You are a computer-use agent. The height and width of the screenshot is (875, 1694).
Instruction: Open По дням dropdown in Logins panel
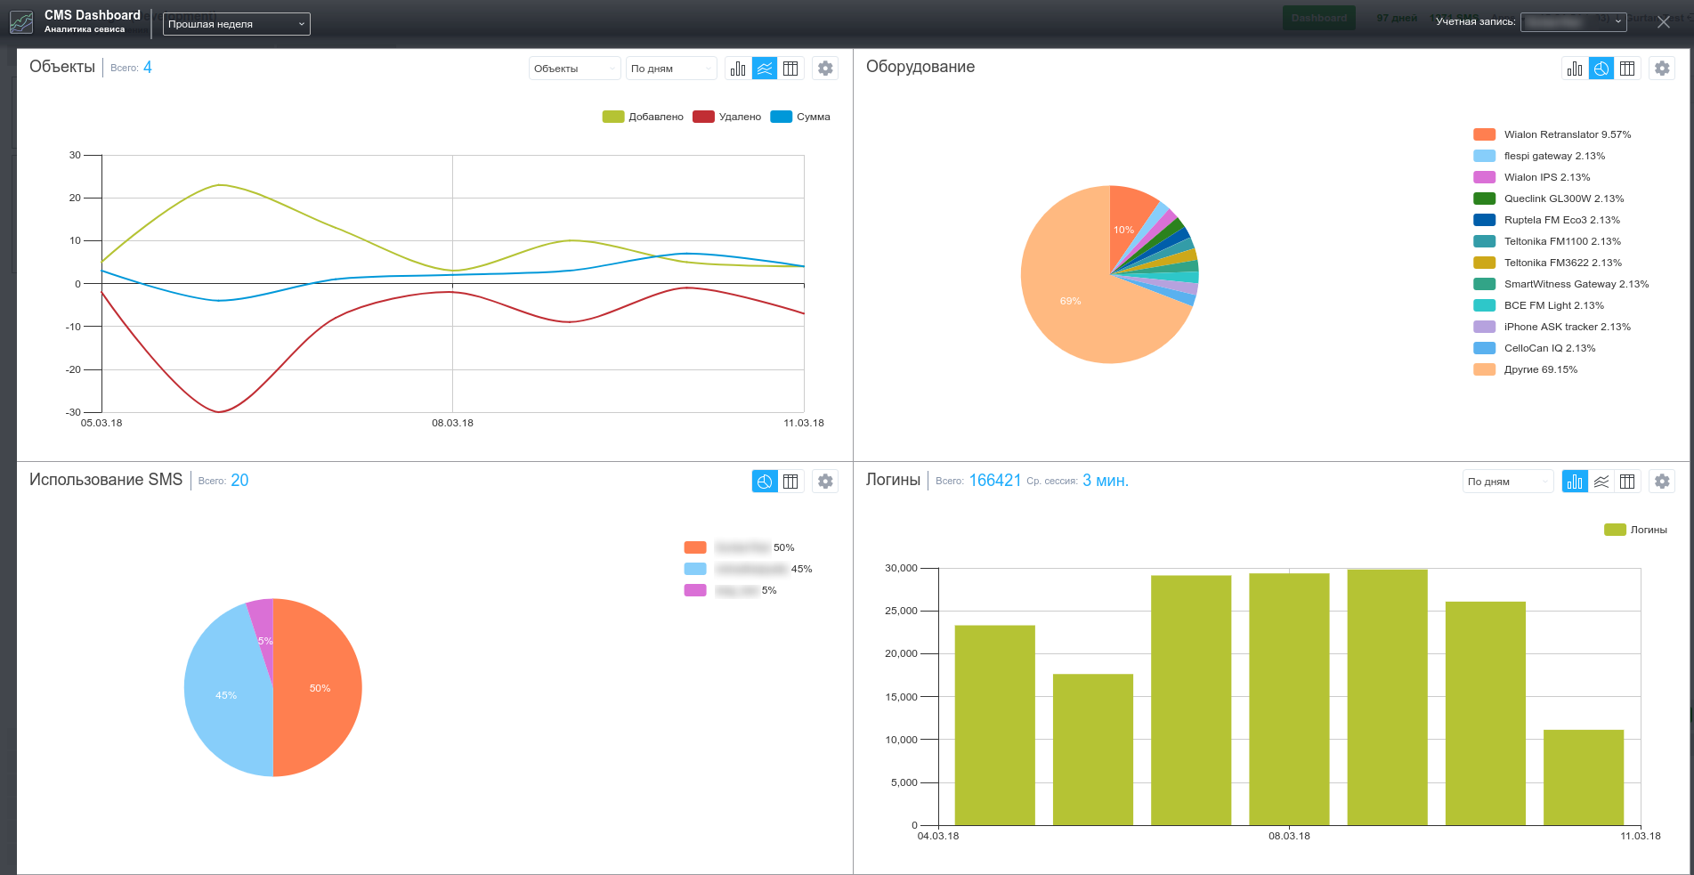click(x=1508, y=482)
